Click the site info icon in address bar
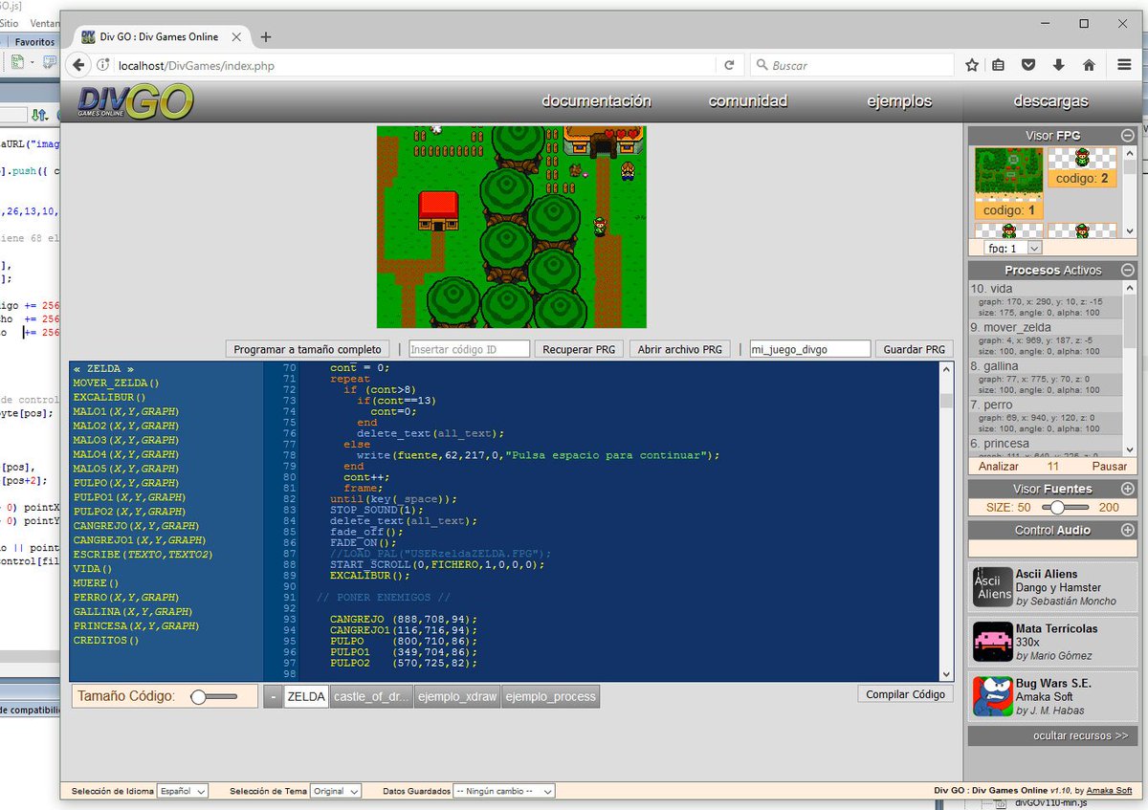Screen dimensions: 1148x810 (x=101, y=65)
